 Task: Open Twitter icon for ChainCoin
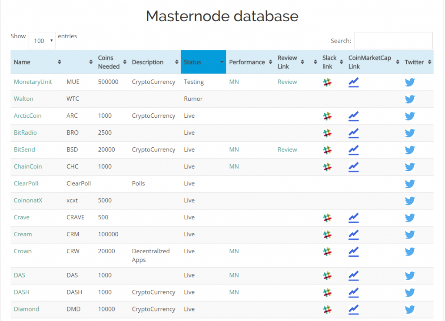point(410,167)
